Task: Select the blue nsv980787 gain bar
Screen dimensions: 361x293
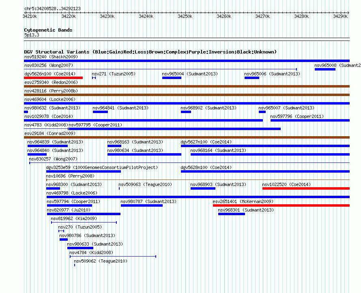Action: 142,205
